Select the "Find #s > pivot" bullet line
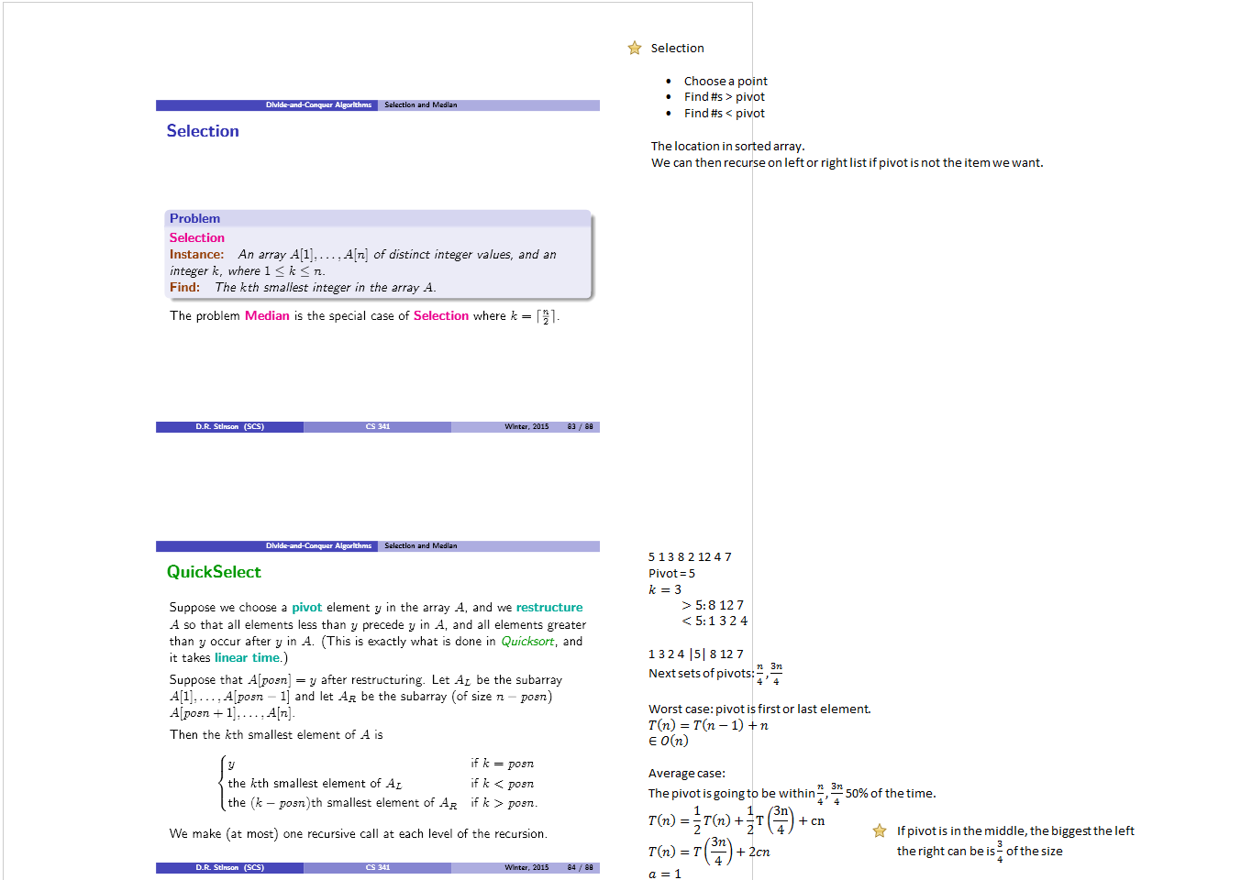This screenshot has height=880, width=1252. coord(724,97)
